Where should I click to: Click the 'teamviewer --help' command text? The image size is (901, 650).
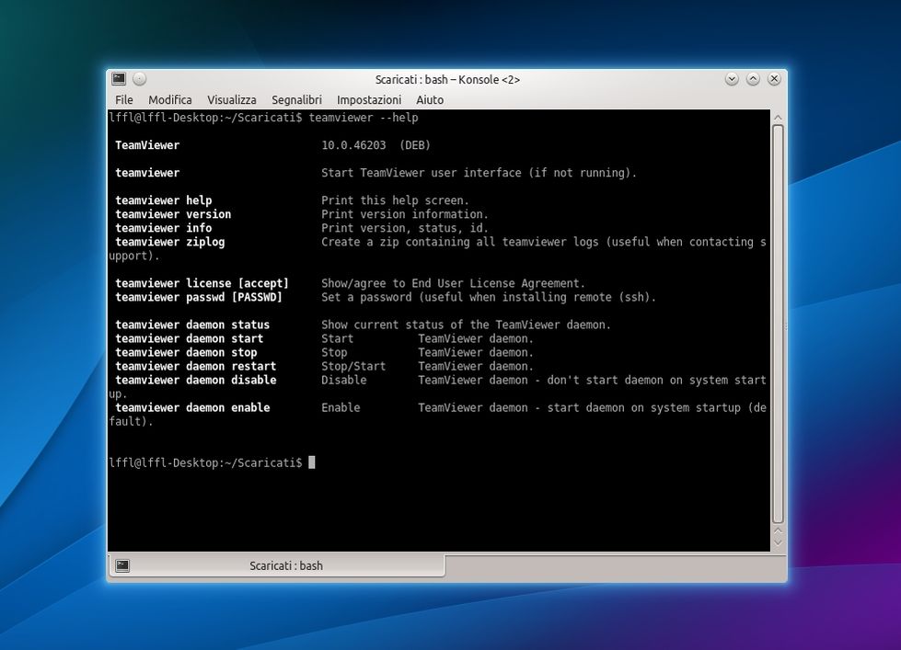tap(364, 118)
